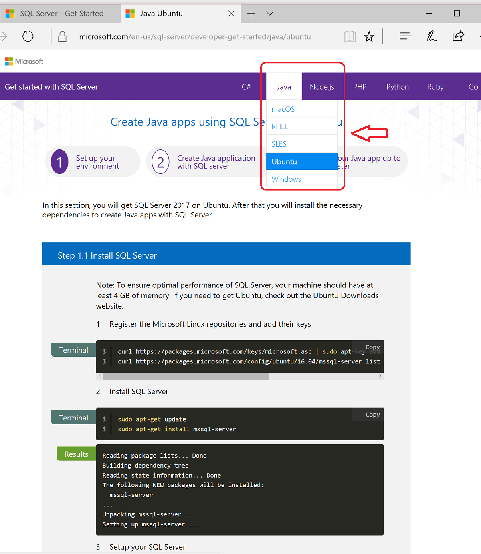Open the Go language menu
Screen dimensions: 481x554
point(473,87)
